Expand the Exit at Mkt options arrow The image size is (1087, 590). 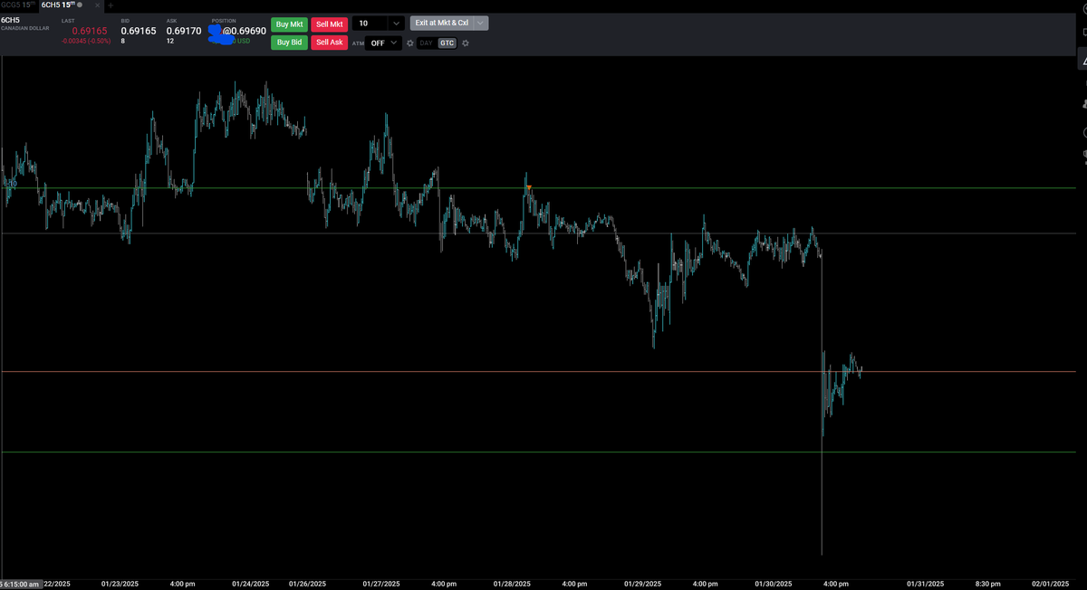pyautogui.click(x=481, y=23)
